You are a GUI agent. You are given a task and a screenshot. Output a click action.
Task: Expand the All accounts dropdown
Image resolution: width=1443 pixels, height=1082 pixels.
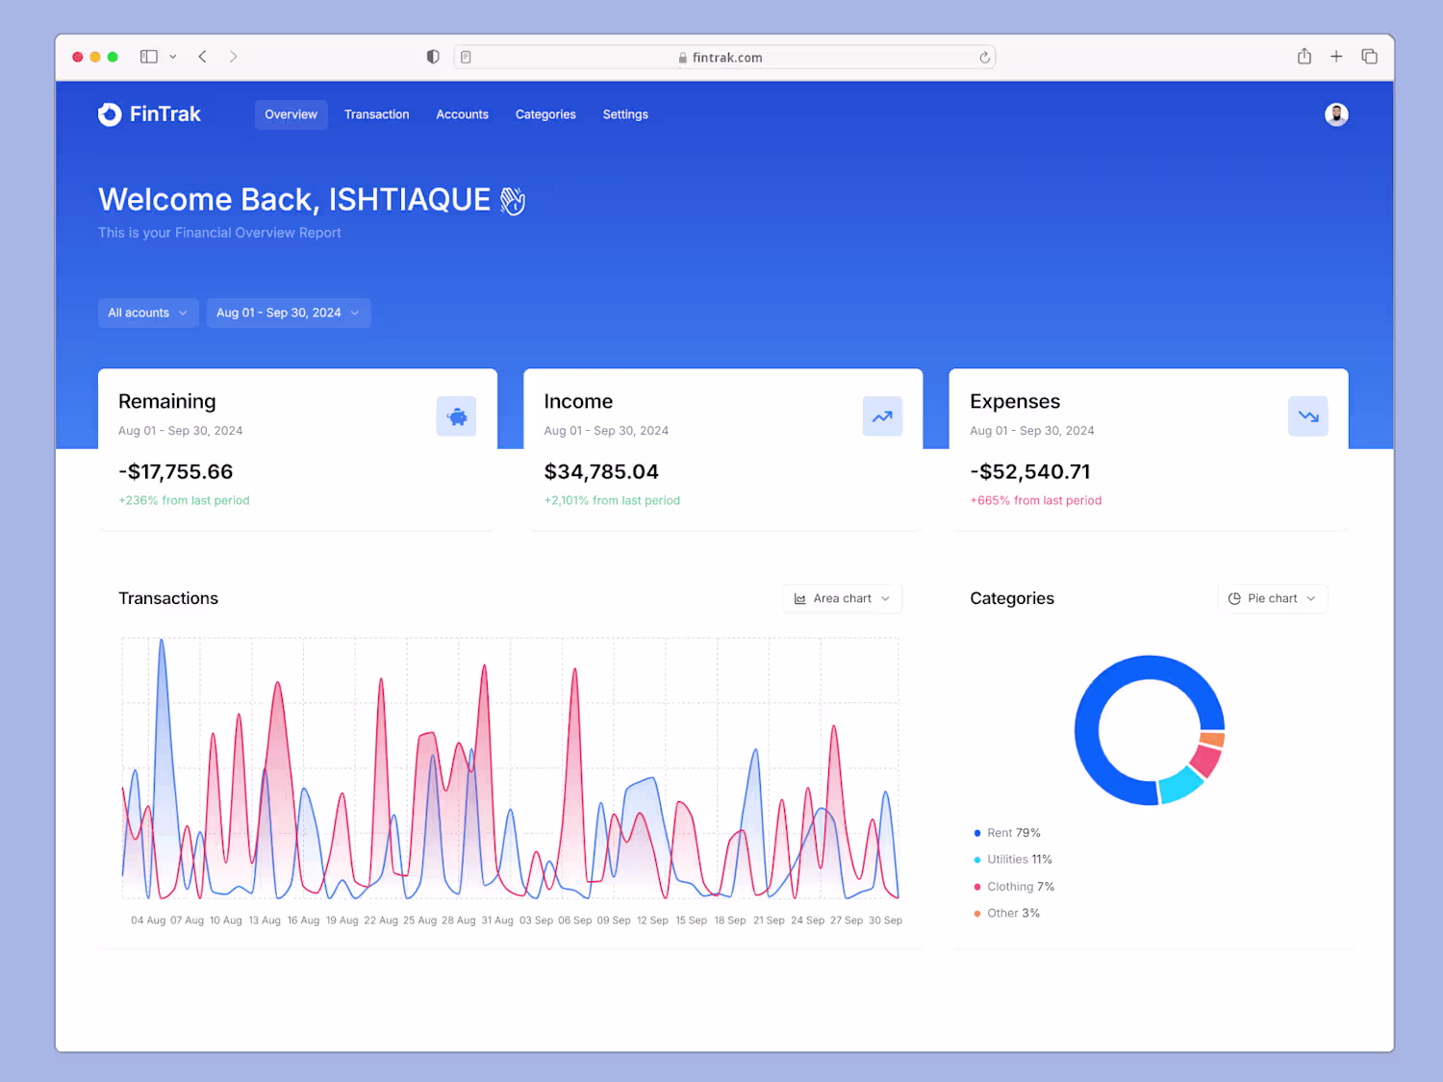(148, 313)
